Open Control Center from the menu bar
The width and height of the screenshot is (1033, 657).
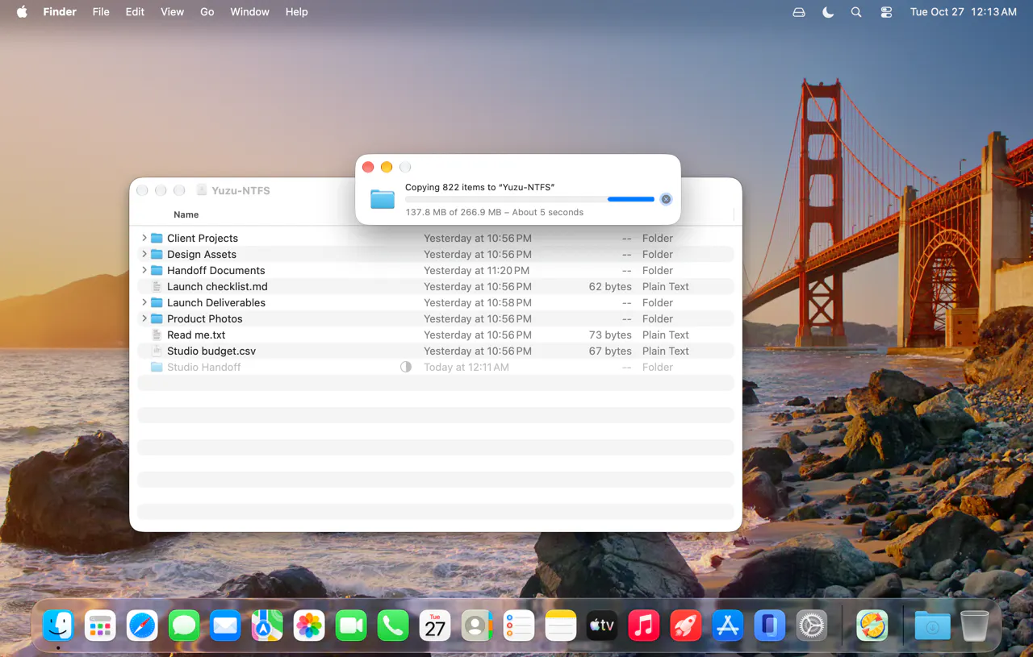tap(886, 12)
